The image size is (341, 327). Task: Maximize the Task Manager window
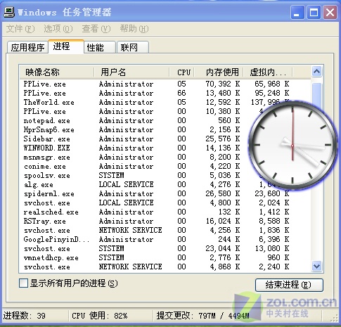point(314,12)
